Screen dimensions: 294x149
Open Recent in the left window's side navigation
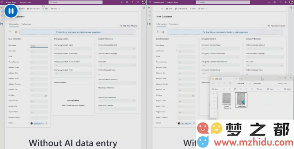pyautogui.click(x=2, y=16)
